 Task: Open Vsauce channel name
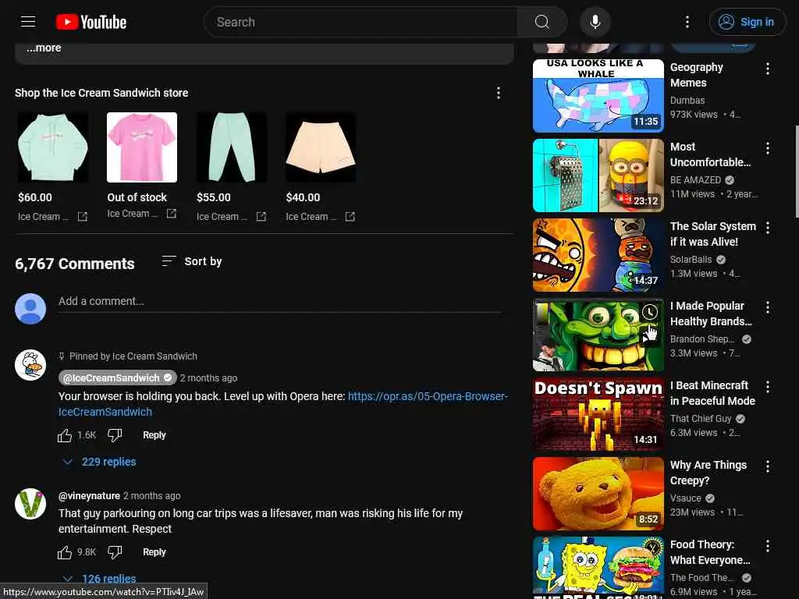[685, 498]
